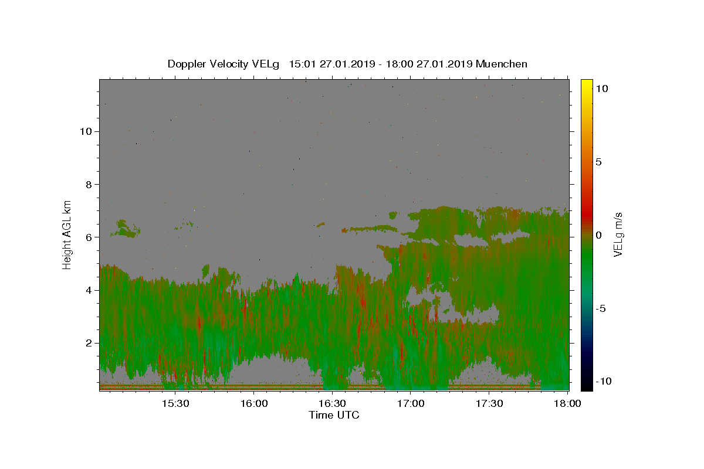Click the Time UTC axis title
This screenshot has width=704, height=469.
click(334, 416)
